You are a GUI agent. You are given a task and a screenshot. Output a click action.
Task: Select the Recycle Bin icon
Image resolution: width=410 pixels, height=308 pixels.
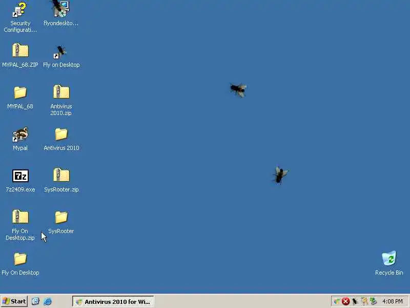389,258
